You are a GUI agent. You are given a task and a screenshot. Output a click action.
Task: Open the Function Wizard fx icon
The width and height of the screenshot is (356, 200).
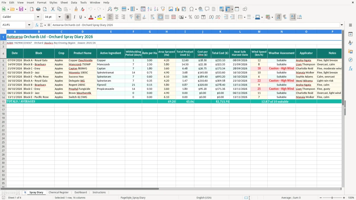point(37,25)
